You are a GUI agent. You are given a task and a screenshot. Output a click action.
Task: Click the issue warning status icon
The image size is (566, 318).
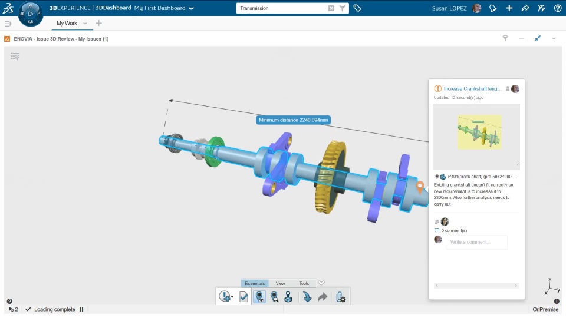click(437, 88)
